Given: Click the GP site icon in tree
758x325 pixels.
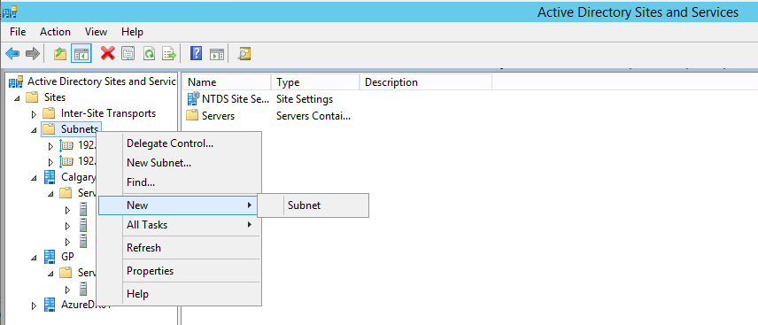Looking at the screenshot, I should (50, 256).
